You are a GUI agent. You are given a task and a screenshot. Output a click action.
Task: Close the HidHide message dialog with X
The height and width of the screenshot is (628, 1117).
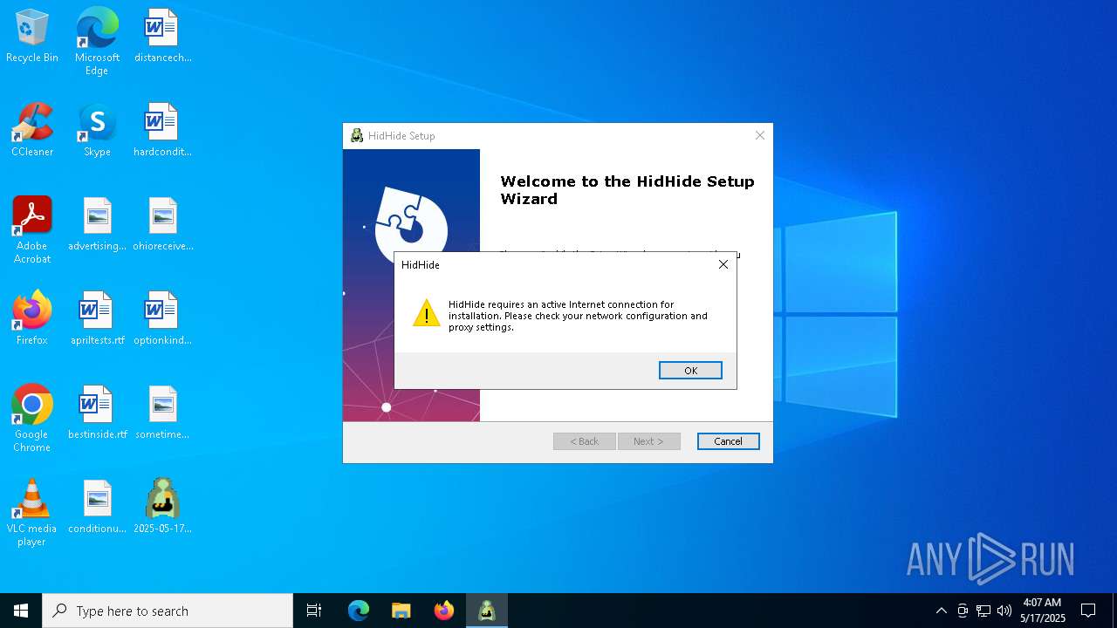723,264
